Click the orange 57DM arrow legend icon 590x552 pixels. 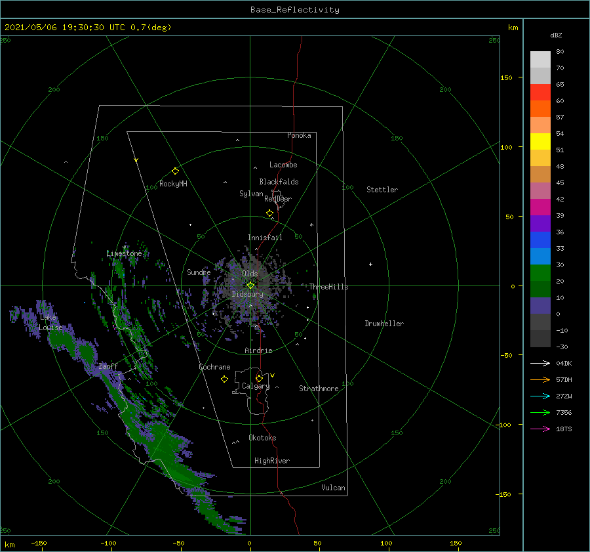tap(540, 379)
